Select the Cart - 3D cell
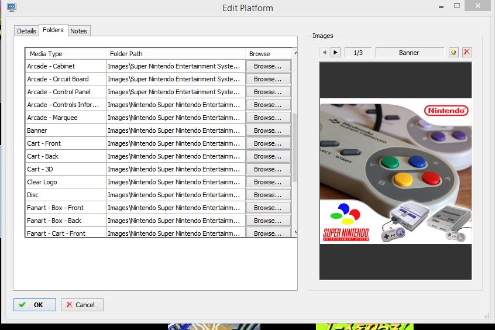Screen dimensions: 495x330 pyautogui.click(x=66, y=169)
